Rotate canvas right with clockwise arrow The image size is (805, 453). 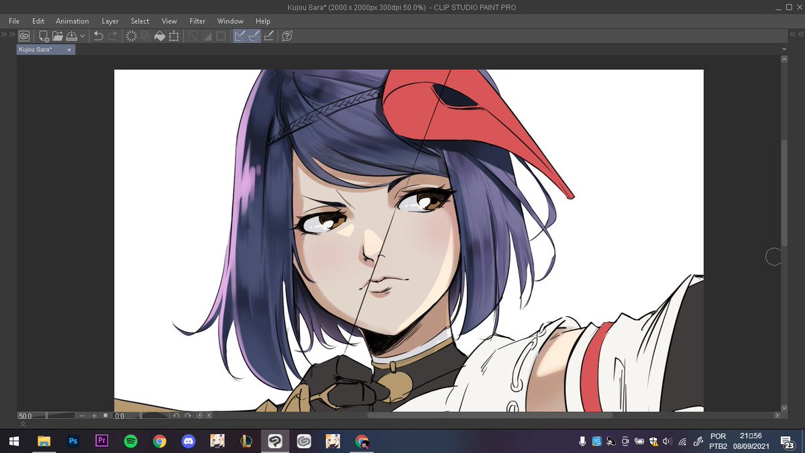(x=189, y=416)
